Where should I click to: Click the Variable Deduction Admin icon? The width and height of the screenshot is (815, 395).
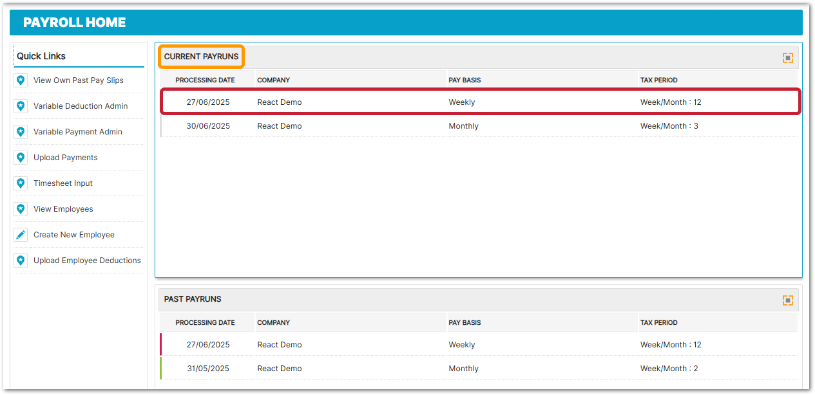click(21, 106)
